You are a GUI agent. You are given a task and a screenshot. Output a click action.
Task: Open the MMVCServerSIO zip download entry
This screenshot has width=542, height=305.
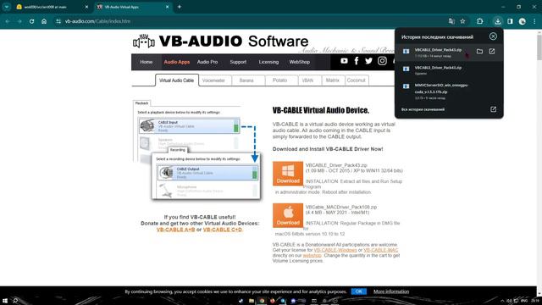pyautogui.click(x=449, y=91)
